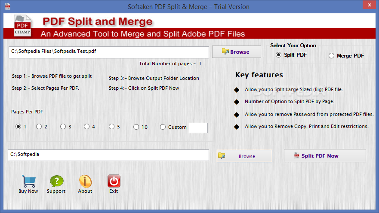Click the Custom pages number field
The image size is (379, 213).
(198, 128)
